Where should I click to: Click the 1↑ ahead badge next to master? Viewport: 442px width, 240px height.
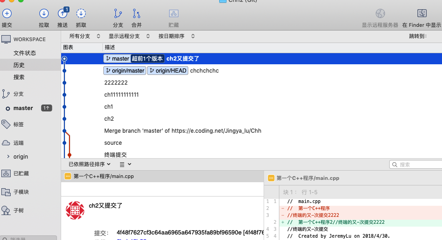[x=46, y=108]
